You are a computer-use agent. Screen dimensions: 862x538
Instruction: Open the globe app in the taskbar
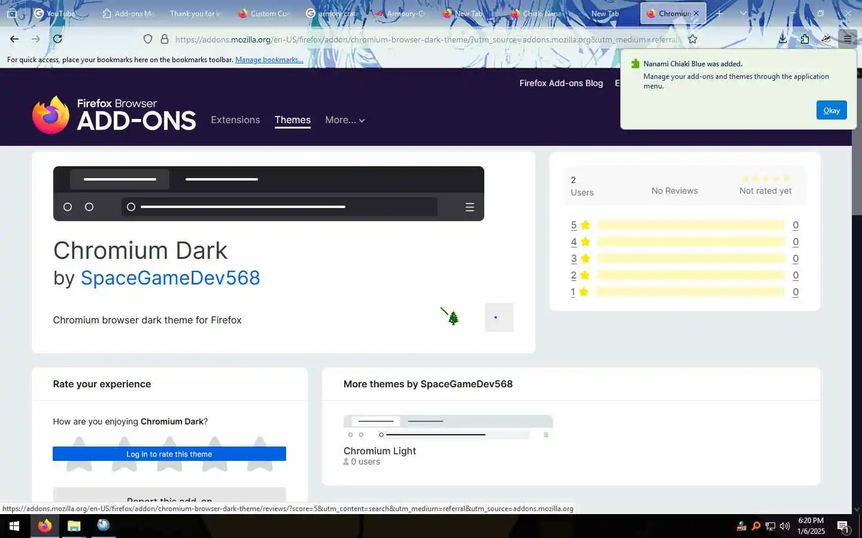point(103,526)
